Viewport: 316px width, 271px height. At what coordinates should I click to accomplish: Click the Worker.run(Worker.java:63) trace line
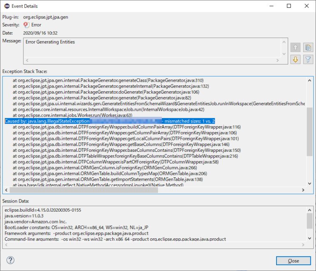(72, 115)
